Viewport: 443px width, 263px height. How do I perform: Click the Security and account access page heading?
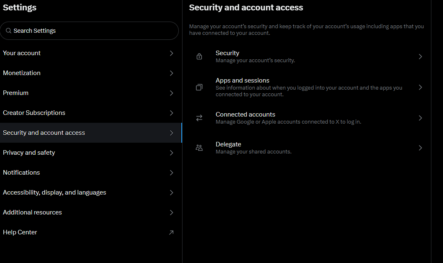pos(246,7)
